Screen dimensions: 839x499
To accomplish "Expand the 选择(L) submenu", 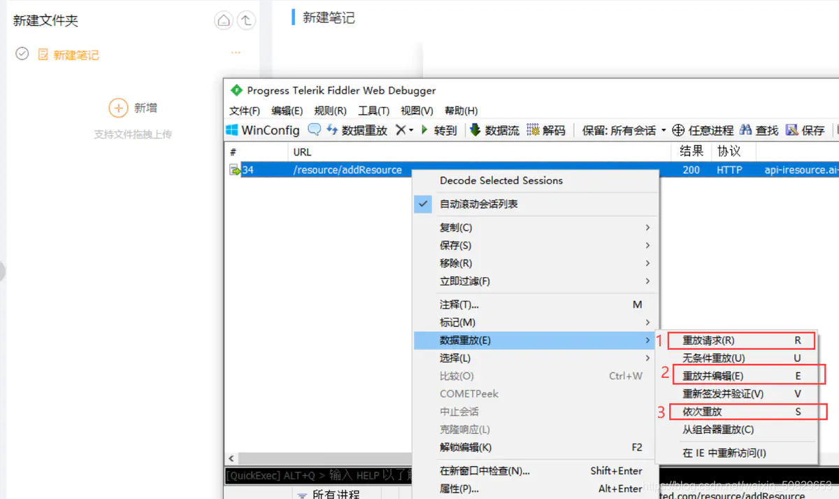I will point(536,358).
